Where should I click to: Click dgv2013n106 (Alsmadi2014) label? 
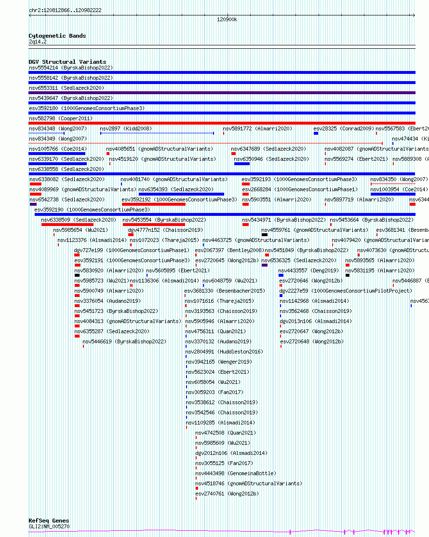tap(316, 321)
